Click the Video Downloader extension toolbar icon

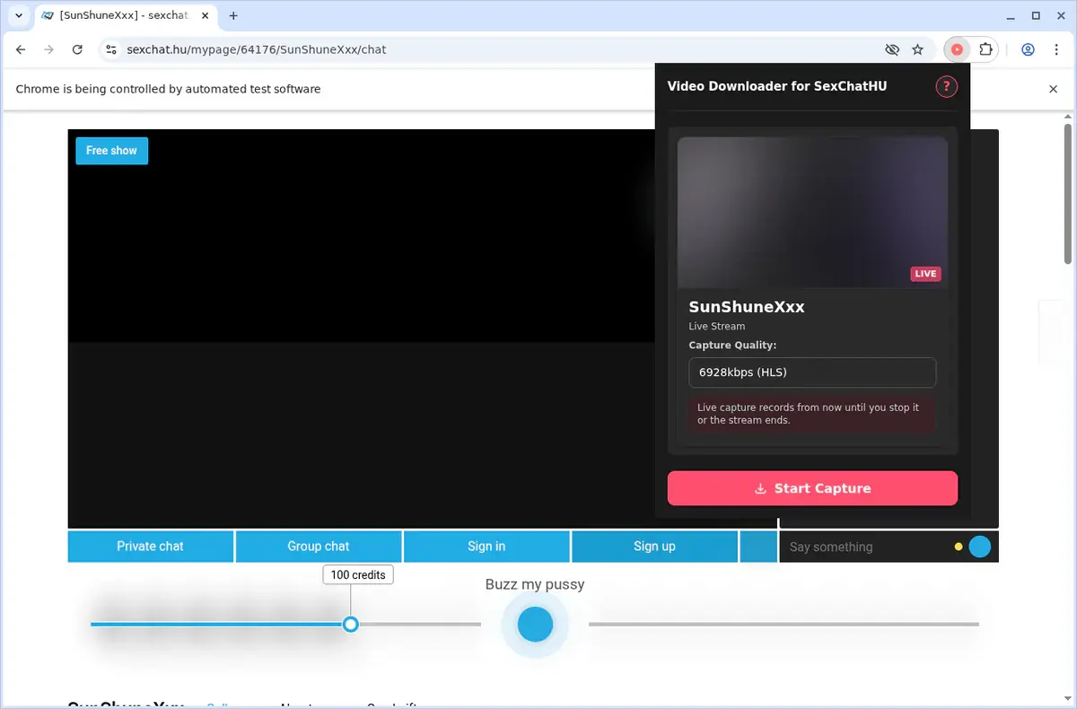point(957,49)
